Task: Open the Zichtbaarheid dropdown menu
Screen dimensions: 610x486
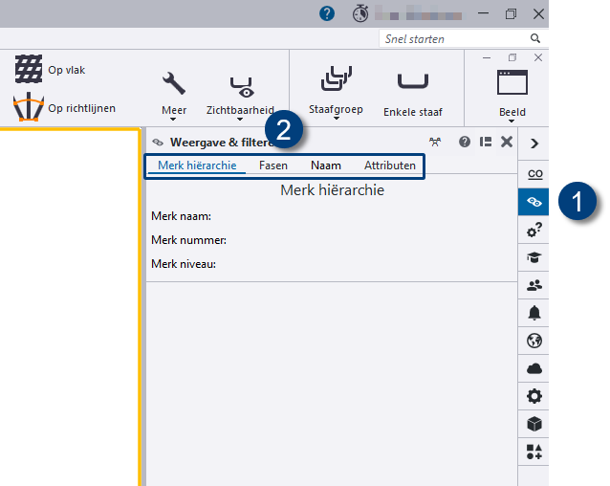Action: tap(240, 96)
